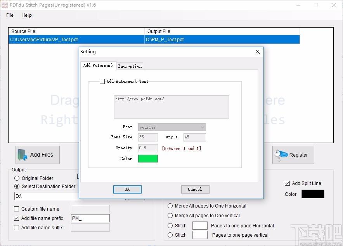Click the custom file name field
The height and width of the screenshot is (246, 343).
tap(90, 209)
